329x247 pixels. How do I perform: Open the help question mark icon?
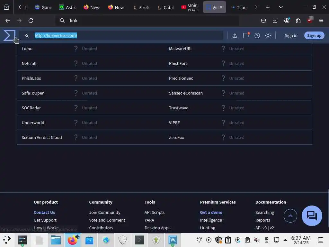[257, 35]
